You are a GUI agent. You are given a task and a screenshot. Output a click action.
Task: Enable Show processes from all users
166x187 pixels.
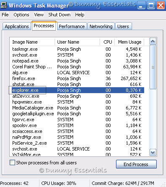pos(12,163)
